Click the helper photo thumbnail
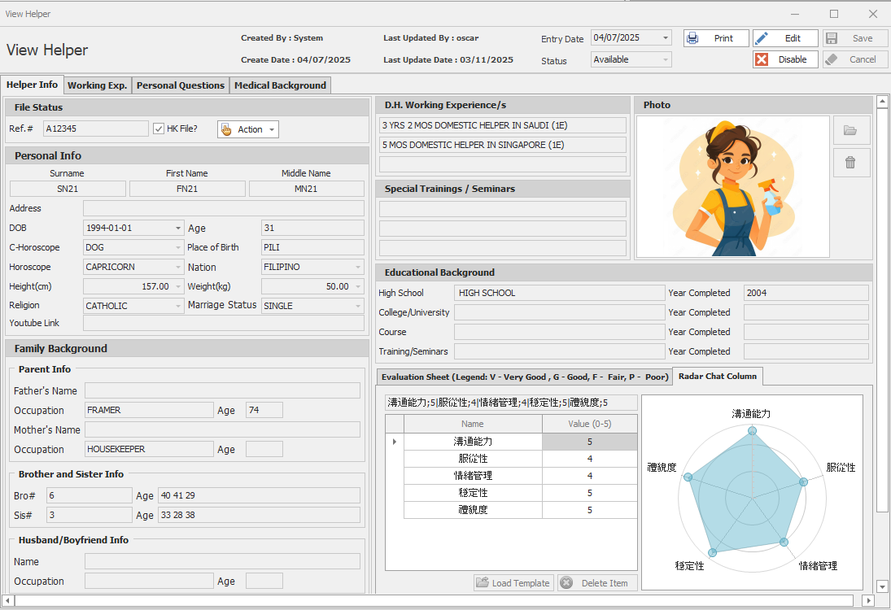Viewport: 891px width, 610px height. 732,187
